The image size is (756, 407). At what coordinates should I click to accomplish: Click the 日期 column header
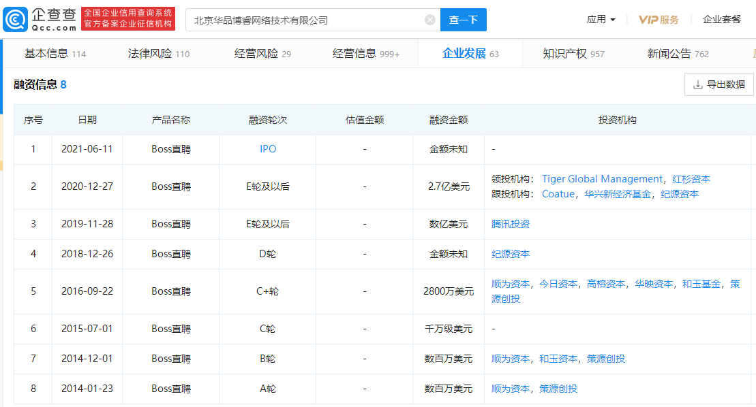click(x=87, y=120)
